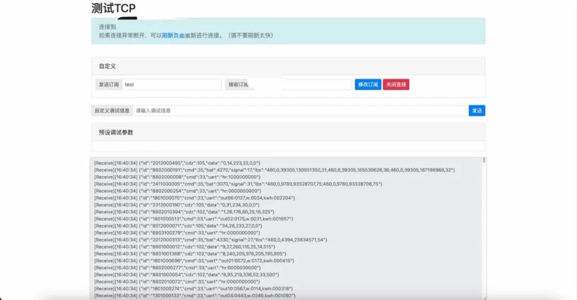Screen dimensions: 577x300
Task: Click the 发送订阅 label addon
Action: coord(108,84)
